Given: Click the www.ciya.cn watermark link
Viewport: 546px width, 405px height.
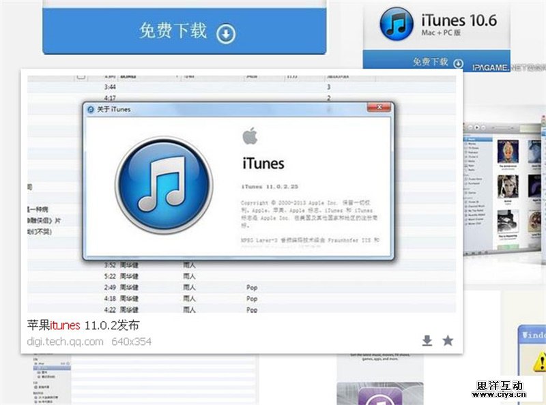Looking at the screenshot, I should [x=500, y=394].
